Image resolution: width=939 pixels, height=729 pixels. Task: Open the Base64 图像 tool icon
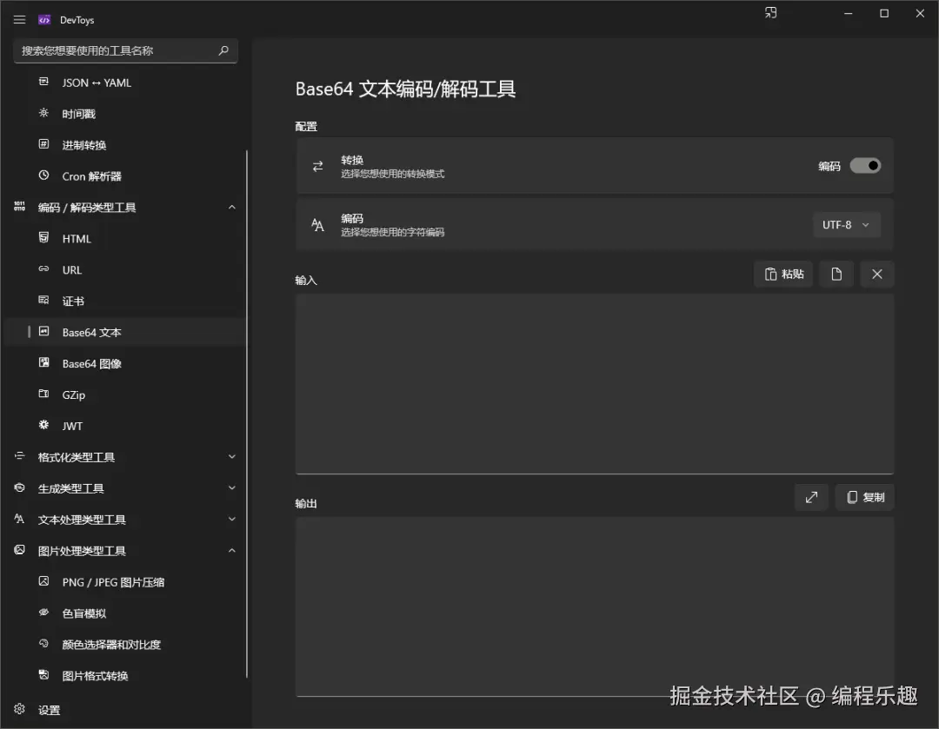click(x=43, y=362)
